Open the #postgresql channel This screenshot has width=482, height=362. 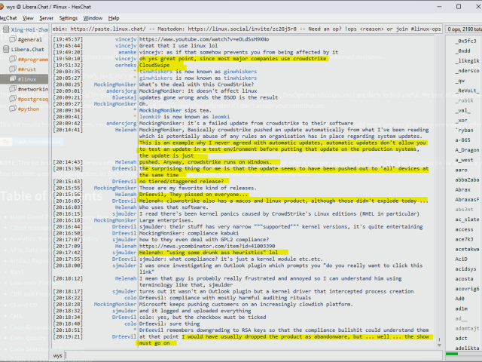(33, 99)
